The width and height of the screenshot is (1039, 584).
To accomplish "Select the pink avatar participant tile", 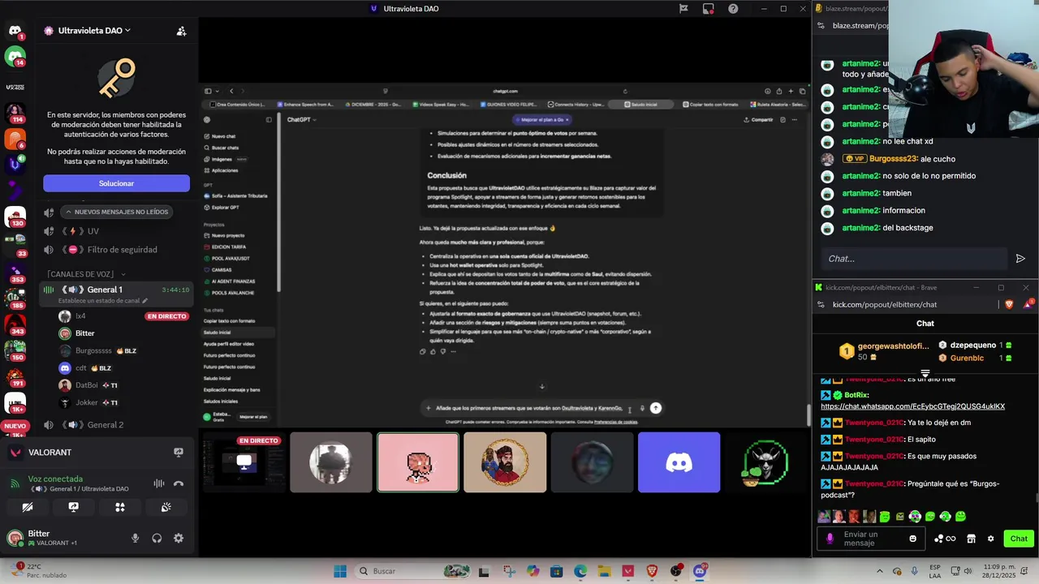I will coord(418,462).
